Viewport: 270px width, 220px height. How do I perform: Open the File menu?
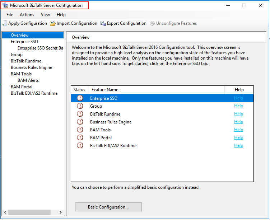pos(10,15)
